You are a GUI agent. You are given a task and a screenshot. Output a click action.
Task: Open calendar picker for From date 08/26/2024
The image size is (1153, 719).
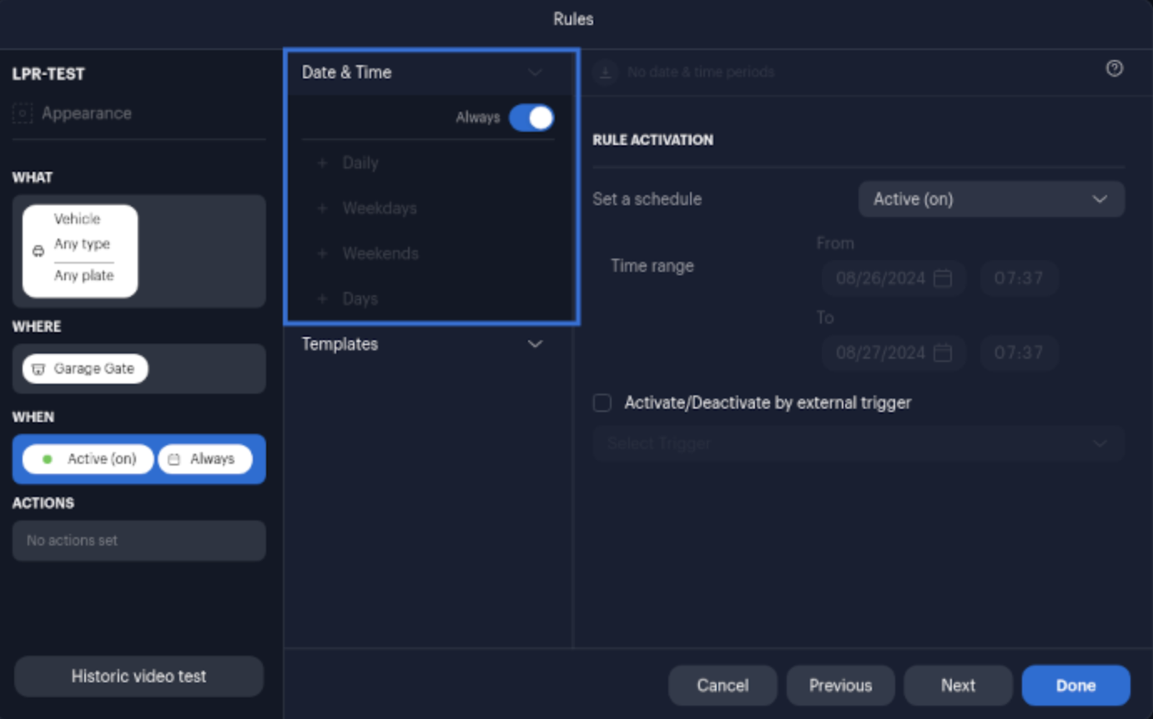coord(943,278)
